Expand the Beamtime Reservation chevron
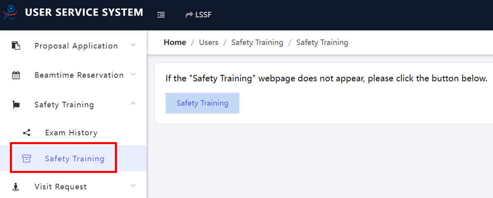493x198 pixels. [x=133, y=74]
